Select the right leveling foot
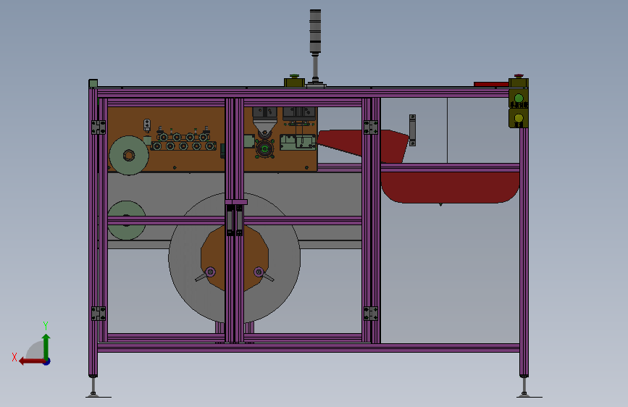Screen dimensions: 628x407 click(524, 387)
